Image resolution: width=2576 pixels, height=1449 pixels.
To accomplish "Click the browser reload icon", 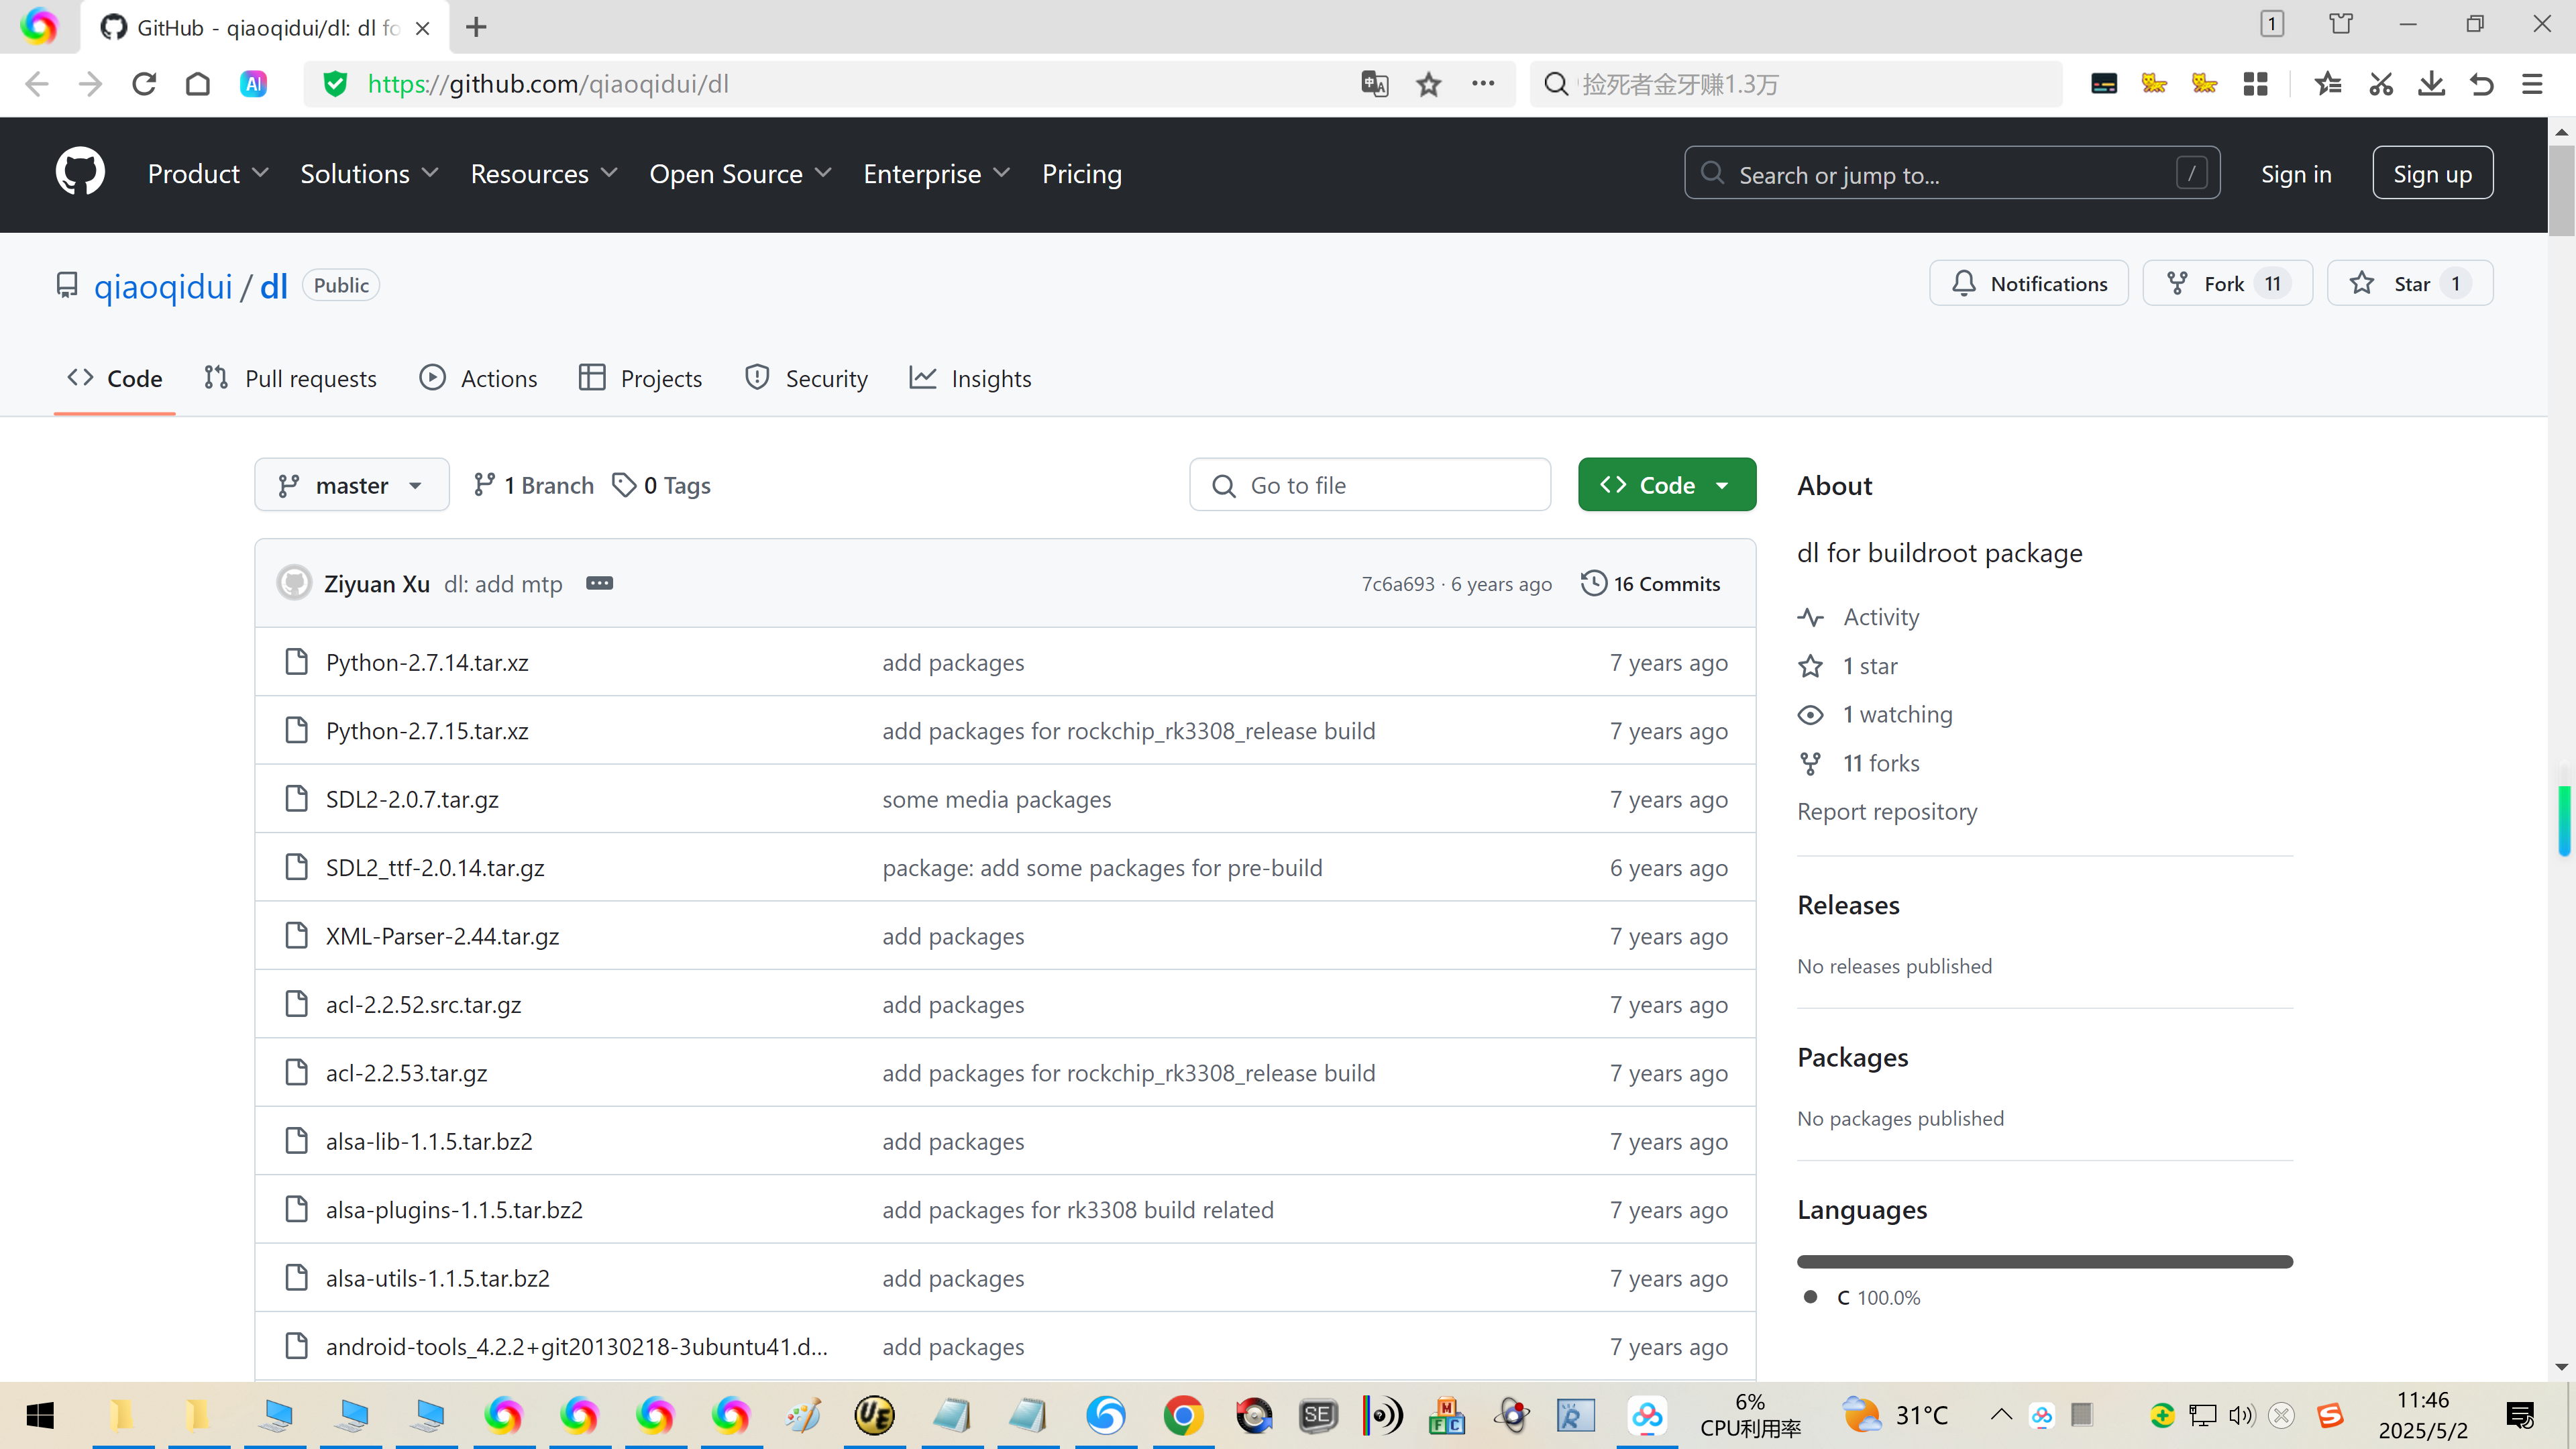I will click(x=144, y=84).
